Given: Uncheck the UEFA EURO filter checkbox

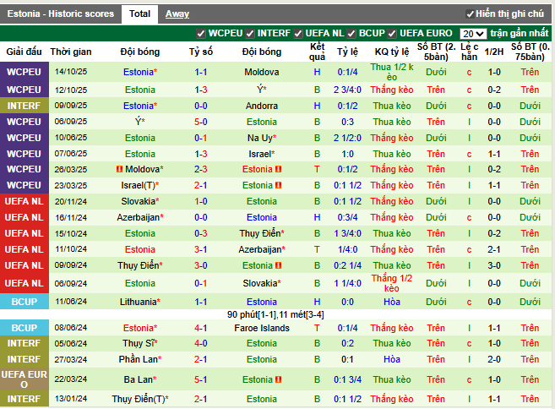Looking at the screenshot, I should click(x=392, y=34).
